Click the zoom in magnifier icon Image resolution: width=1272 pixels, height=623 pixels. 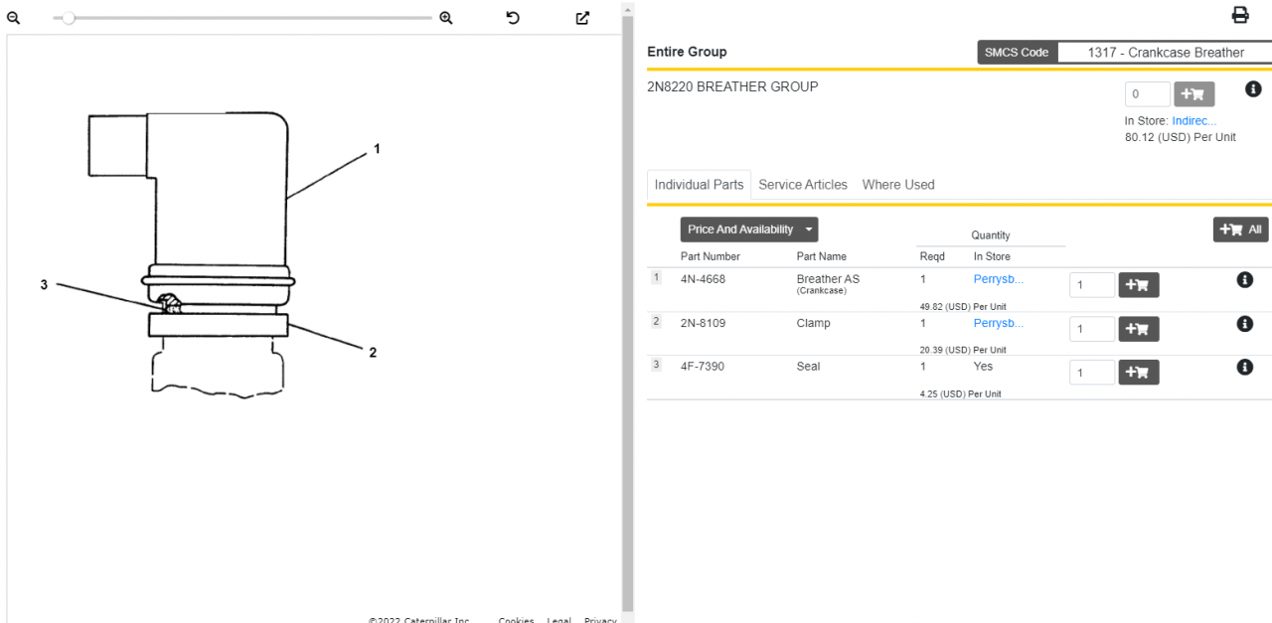coord(446,18)
